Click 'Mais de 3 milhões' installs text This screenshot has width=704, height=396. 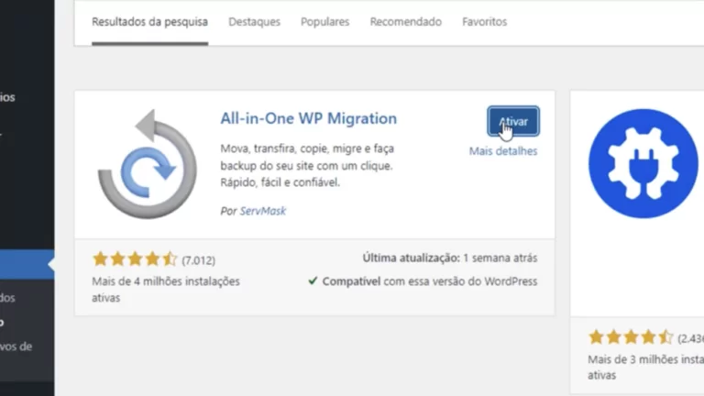point(645,368)
